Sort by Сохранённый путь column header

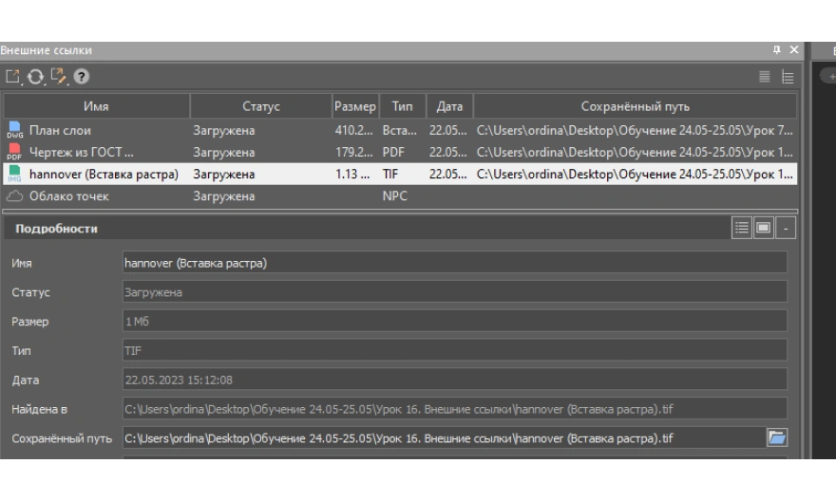coord(635,106)
